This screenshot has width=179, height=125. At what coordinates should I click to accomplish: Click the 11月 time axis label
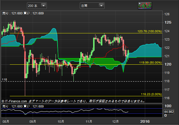[x=89, y=122]
